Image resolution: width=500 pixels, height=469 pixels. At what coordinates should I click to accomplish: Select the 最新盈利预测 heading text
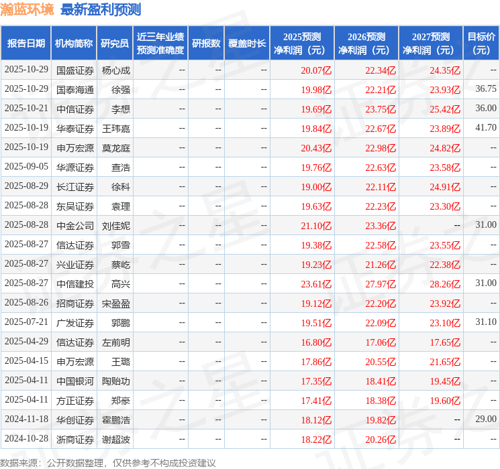pyautogui.click(x=101, y=9)
